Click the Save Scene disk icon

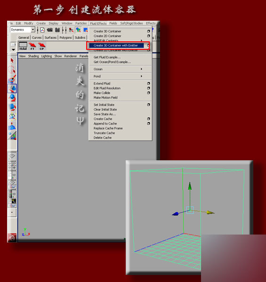tap(57, 30)
